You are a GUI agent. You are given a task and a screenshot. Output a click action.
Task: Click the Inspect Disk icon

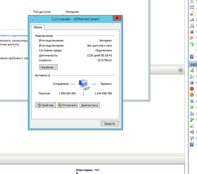pyautogui.click(x=192, y=26)
